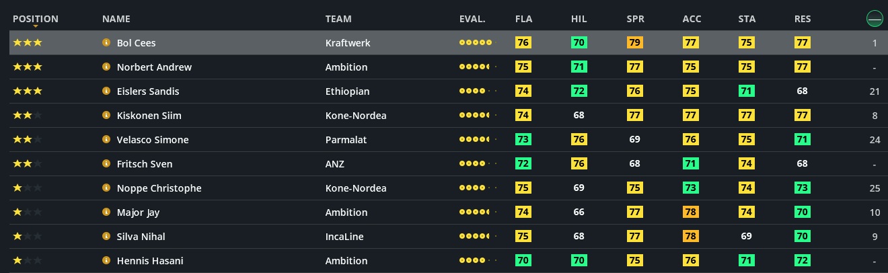Sort by the FLA column header

(x=523, y=19)
